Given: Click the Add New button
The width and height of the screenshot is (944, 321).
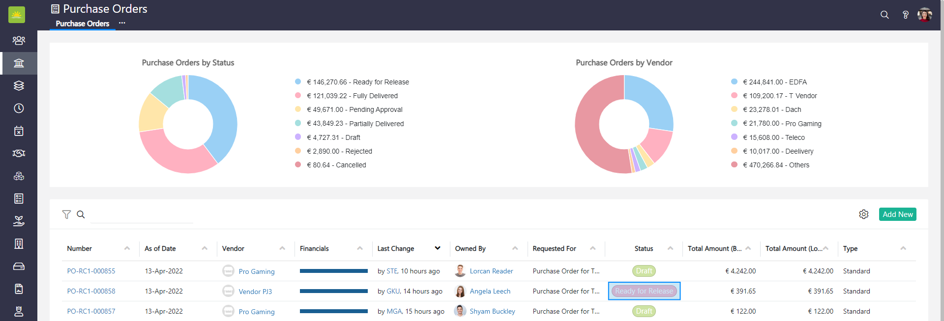Looking at the screenshot, I should (897, 214).
